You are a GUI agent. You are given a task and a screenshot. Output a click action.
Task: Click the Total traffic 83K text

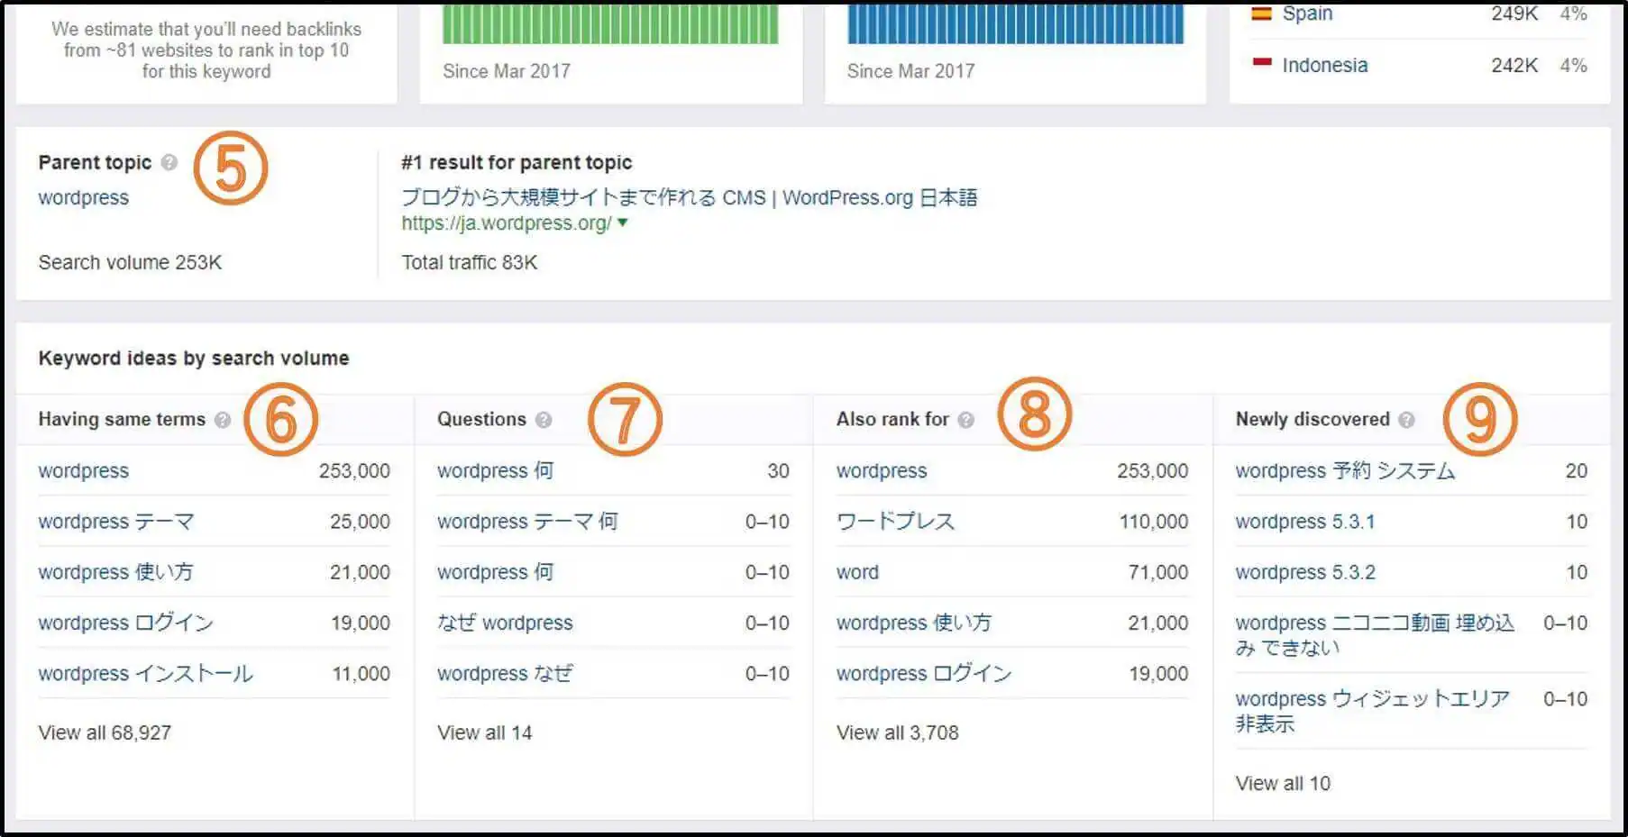click(470, 262)
